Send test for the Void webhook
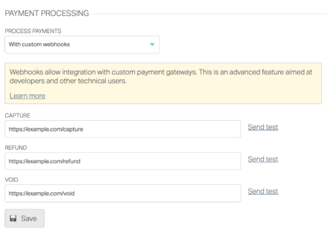The width and height of the screenshot is (327, 233). (263, 191)
